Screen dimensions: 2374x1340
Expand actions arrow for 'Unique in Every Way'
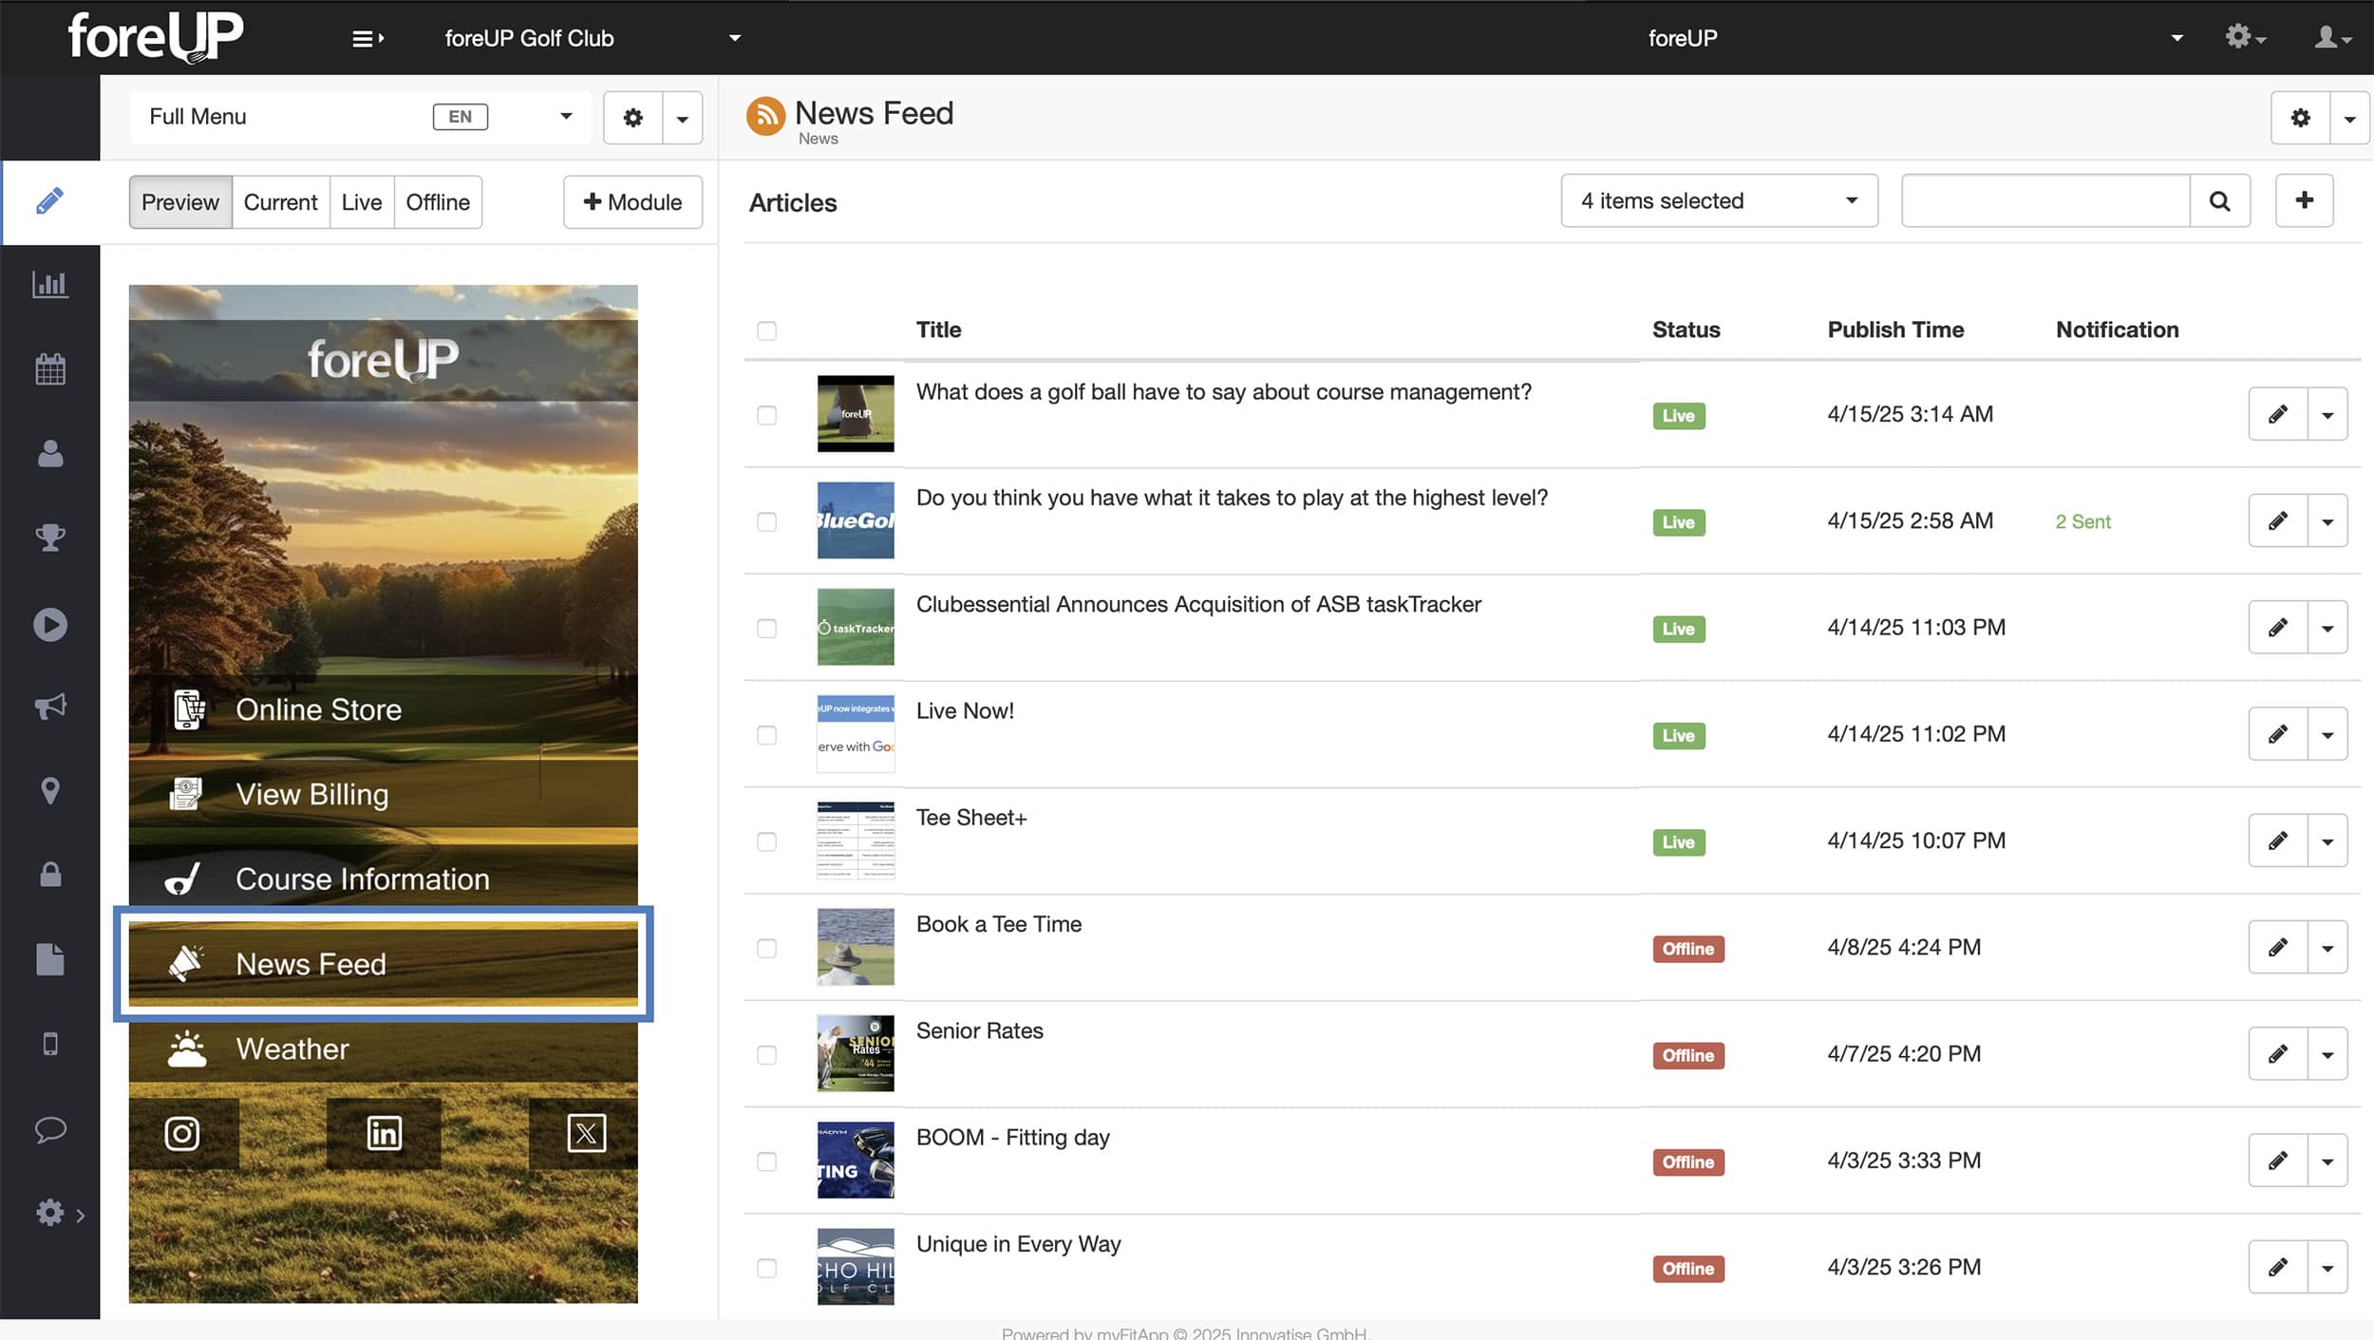click(x=2327, y=1267)
